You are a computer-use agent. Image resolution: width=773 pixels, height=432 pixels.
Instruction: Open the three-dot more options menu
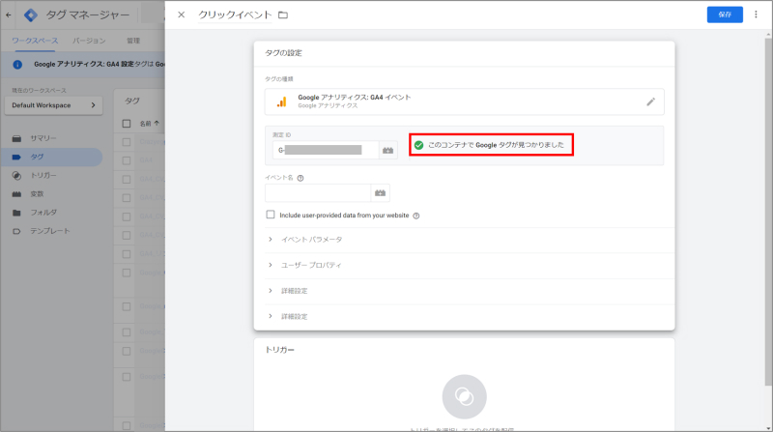(x=756, y=14)
